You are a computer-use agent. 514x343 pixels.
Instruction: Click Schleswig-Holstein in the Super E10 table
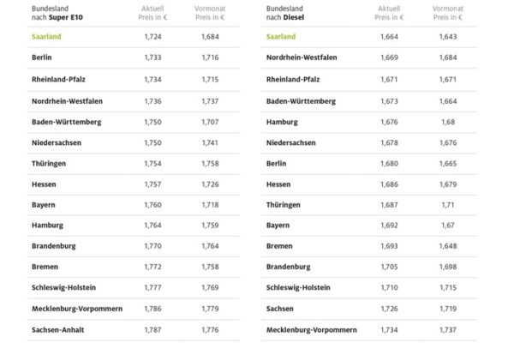[66, 287]
